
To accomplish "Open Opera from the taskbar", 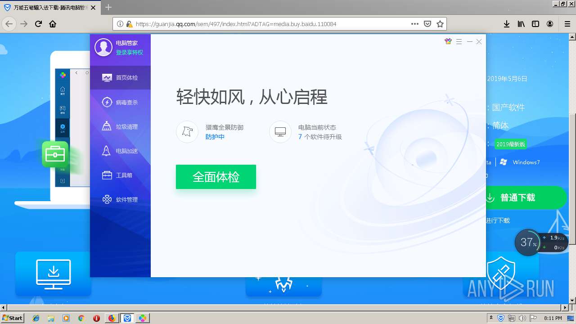I will coord(96,318).
